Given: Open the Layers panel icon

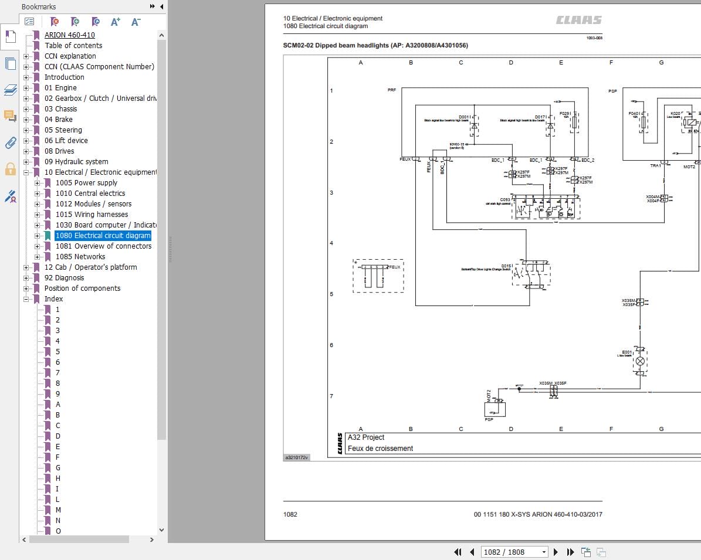Looking at the screenshot, I should [11, 90].
